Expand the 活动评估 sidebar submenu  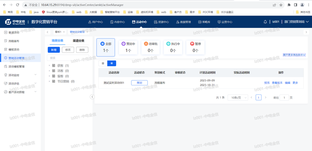(20, 83)
